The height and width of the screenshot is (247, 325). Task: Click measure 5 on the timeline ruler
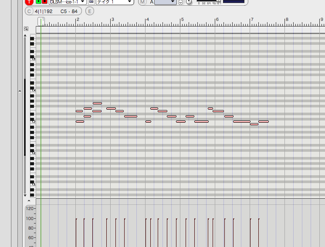(182, 20)
